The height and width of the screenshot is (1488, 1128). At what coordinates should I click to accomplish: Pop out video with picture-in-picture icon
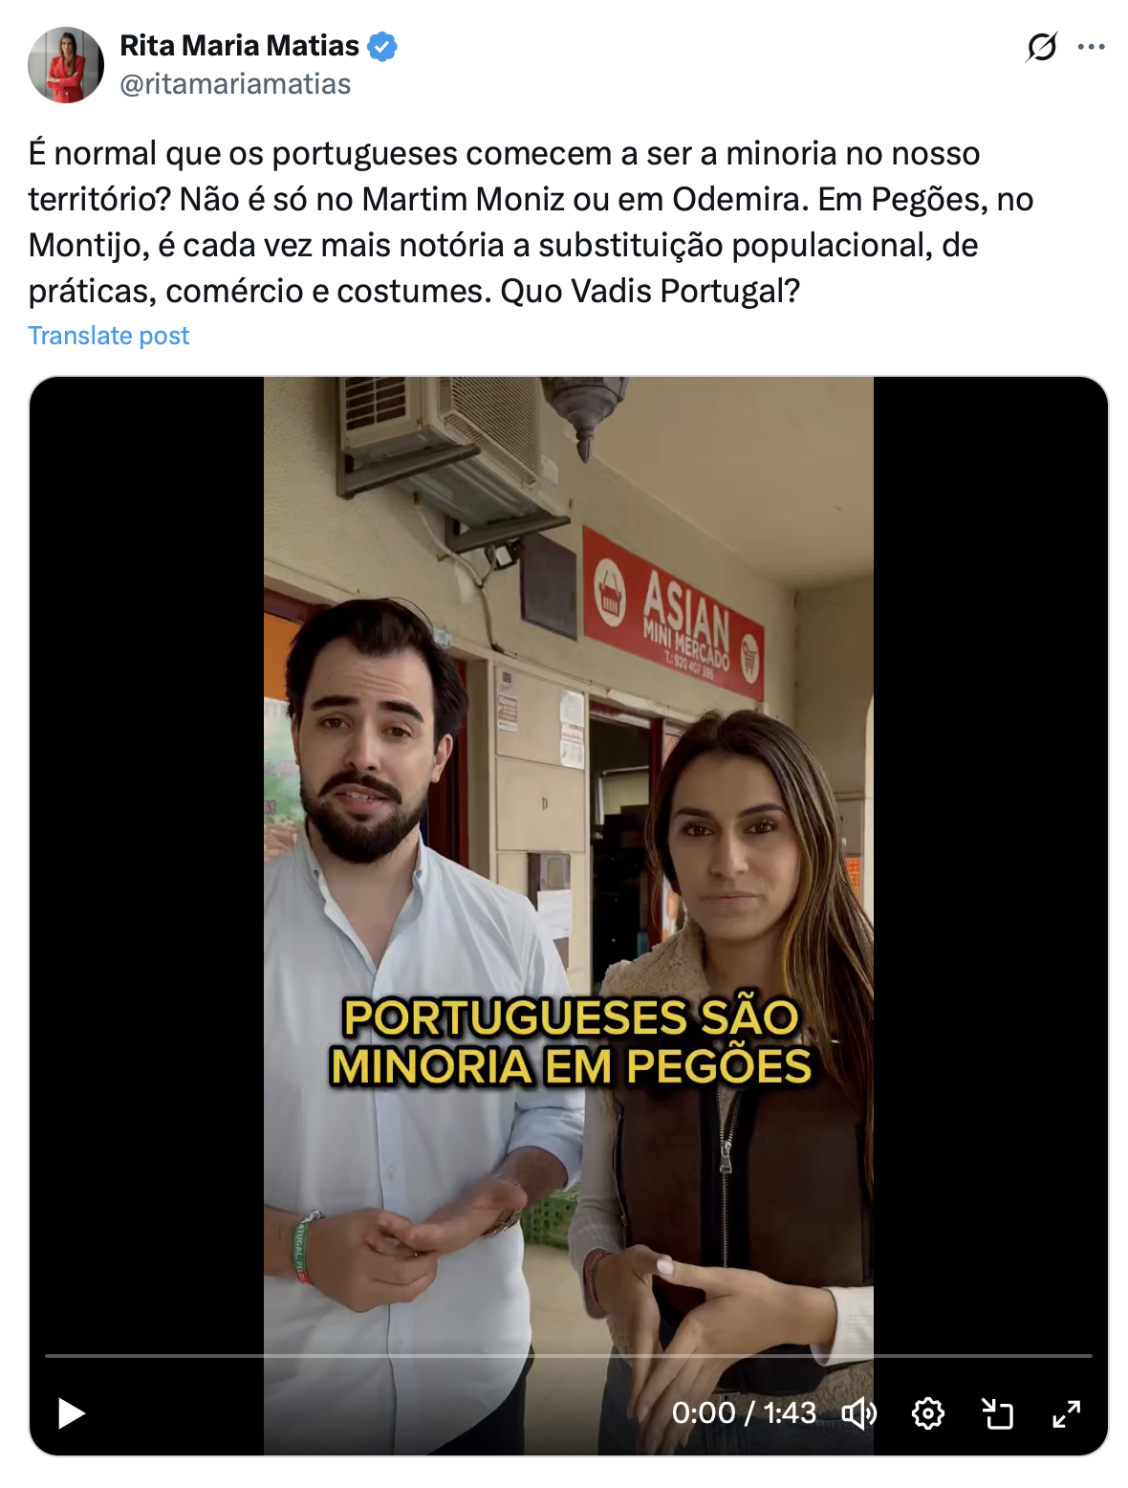coord(997,1412)
